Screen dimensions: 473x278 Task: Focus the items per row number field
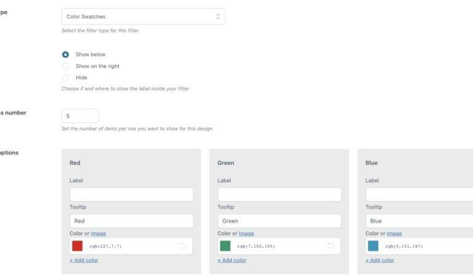pos(80,116)
